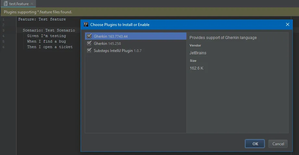Click the 'Choose Plugins to Install or Enable' title
The width and height of the screenshot is (299, 155).
point(120,25)
